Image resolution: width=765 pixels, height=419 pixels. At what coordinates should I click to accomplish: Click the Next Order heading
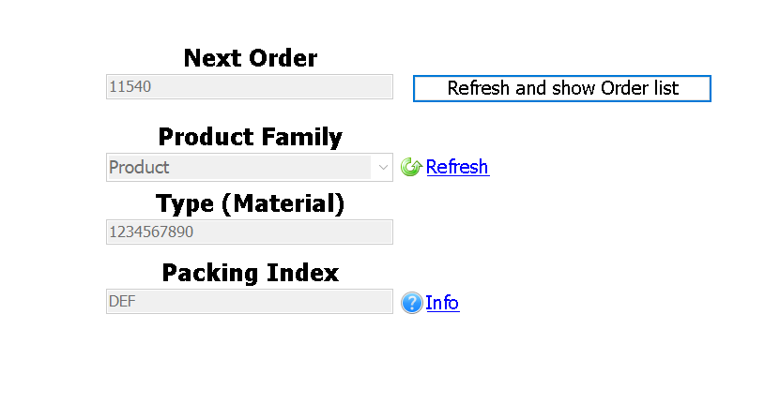coord(251,58)
